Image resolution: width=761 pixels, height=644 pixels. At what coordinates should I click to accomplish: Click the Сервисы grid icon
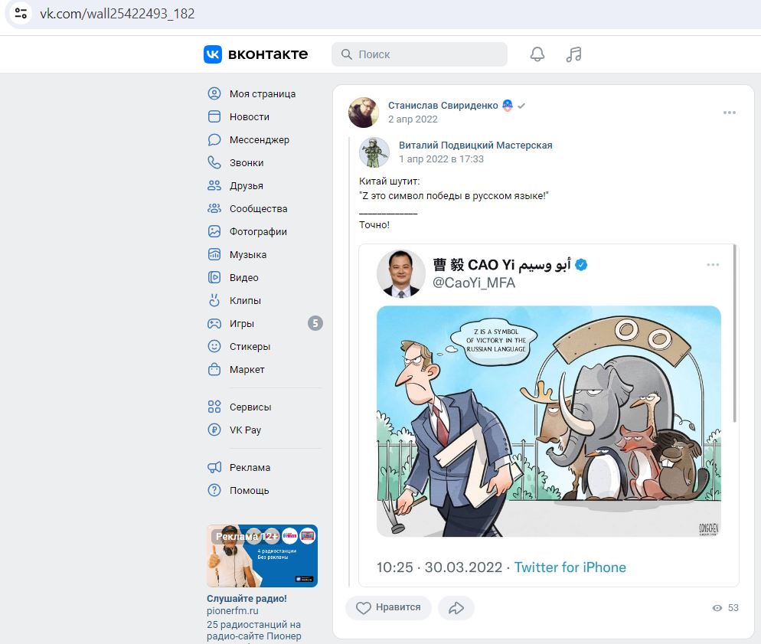(x=214, y=407)
